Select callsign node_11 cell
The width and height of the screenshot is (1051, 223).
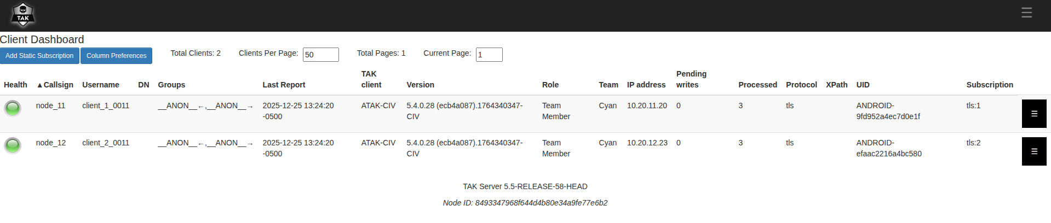tap(50, 105)
